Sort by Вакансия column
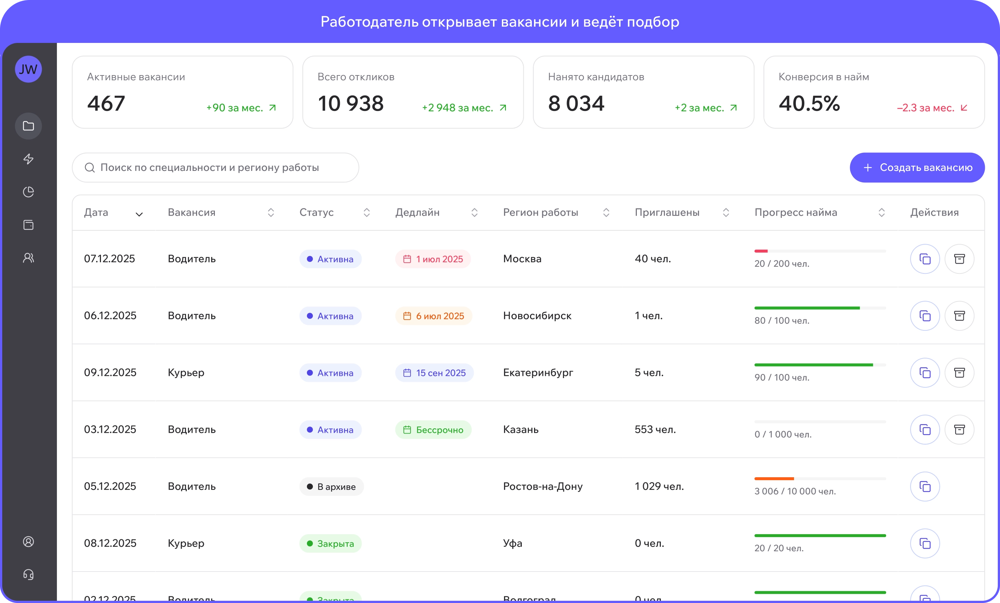Viewport: 1000px width, 603px height. (x=271, y=212)
